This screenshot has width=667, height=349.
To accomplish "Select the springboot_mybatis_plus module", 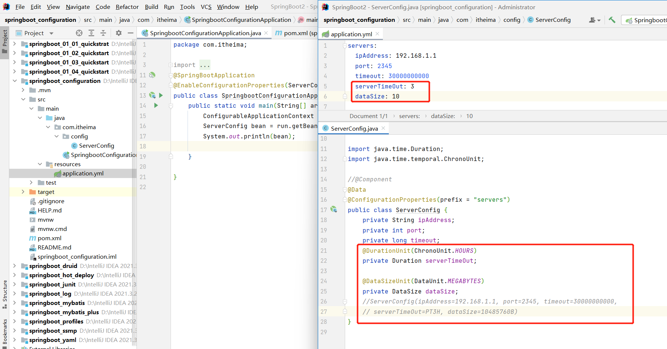I will tap(64, 312).
